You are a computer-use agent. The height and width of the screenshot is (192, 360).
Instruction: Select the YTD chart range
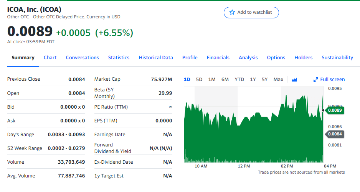(x=239, y=80)
